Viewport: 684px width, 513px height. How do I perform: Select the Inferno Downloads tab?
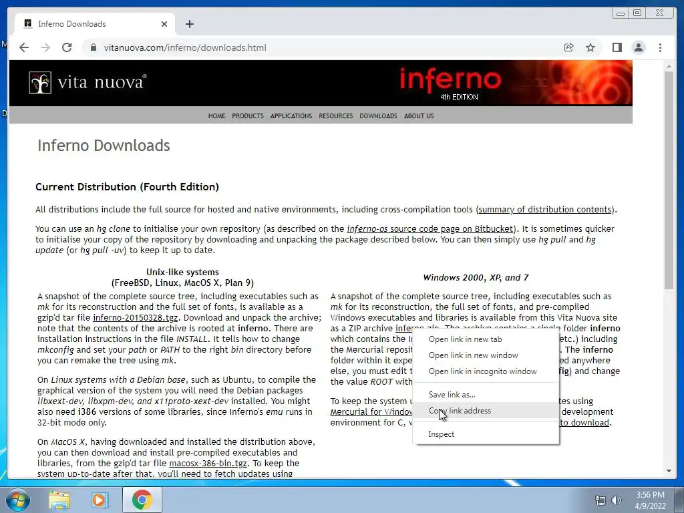[95, 24]
